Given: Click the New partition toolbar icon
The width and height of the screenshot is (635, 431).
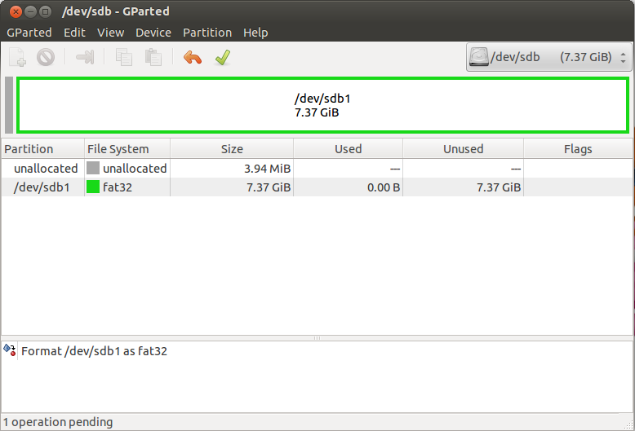Looking at the screenshot, I should [x=17, y=57].
